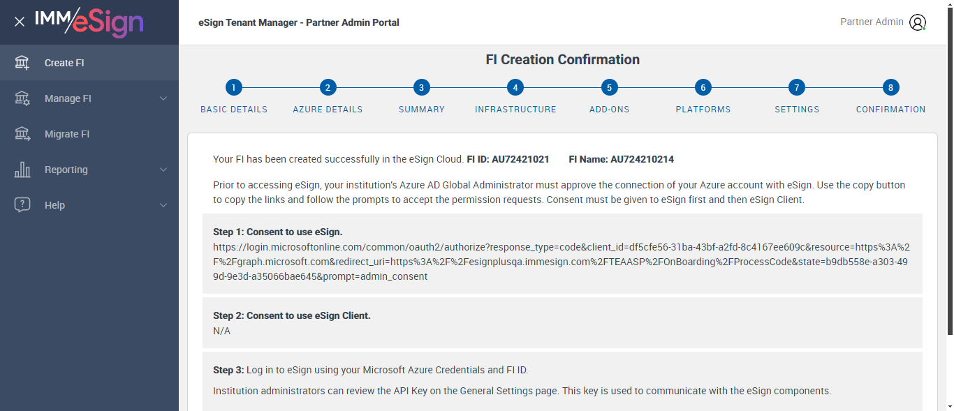This screenshot has height=411, width=954.
Task: Jump to step 2 Azure Details
Action: (328, 88)
